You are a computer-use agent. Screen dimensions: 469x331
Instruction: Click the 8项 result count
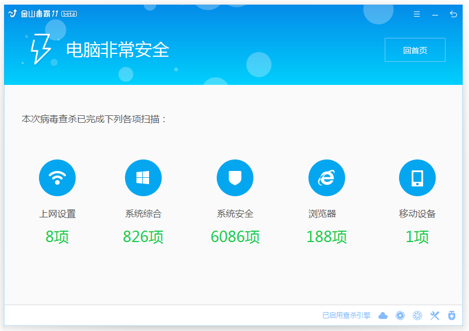[x=57, y=237]
